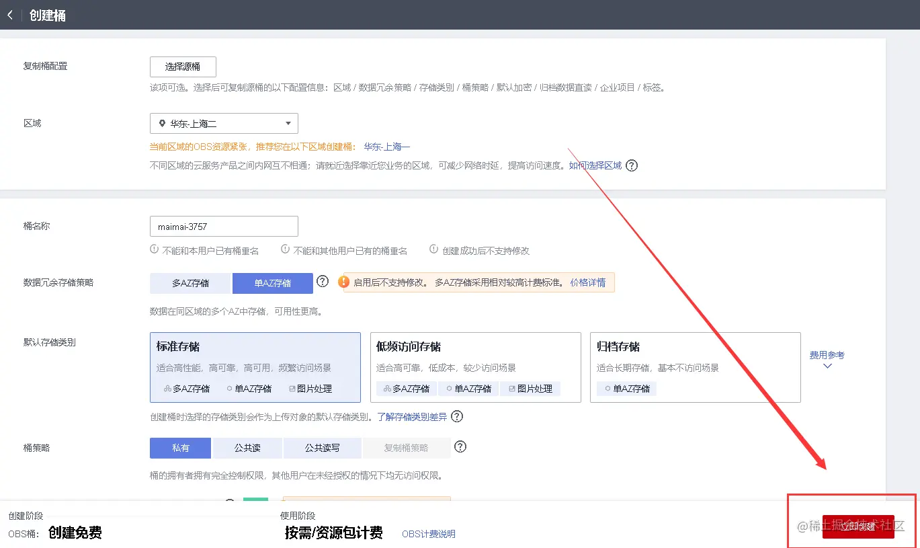920x548 pixels.
Task: Open the 了解存储类别差异 link
Action: click(412, 417)
